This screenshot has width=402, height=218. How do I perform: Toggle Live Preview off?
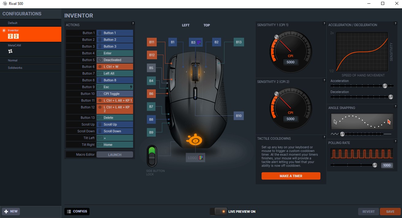pyautogui.click(x=218, y=212)
